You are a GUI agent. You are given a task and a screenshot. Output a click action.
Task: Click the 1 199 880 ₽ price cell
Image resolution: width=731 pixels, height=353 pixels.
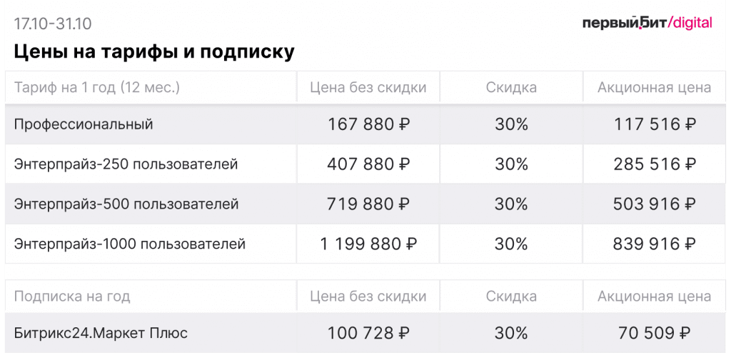point(368,244)
